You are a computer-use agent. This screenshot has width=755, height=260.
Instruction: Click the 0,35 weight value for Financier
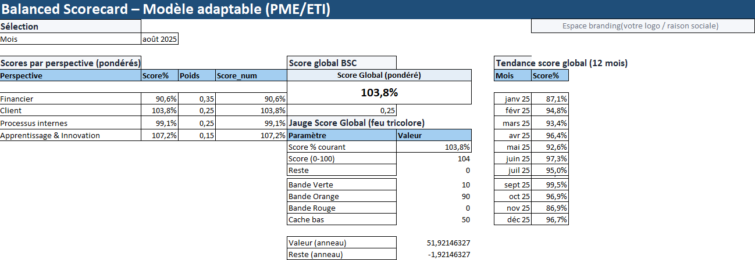tap(196, 99)
